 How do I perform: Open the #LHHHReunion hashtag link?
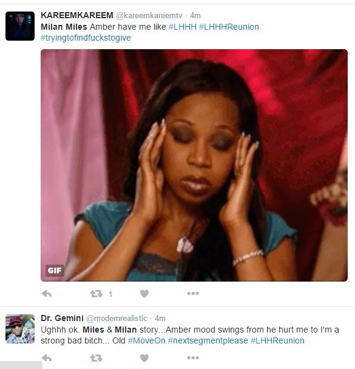click(x=229, y=27)
